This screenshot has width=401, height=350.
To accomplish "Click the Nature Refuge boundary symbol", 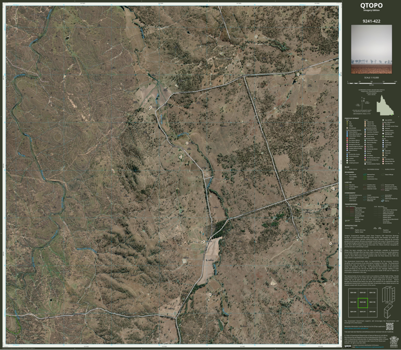I will click(x=383, y=175).
